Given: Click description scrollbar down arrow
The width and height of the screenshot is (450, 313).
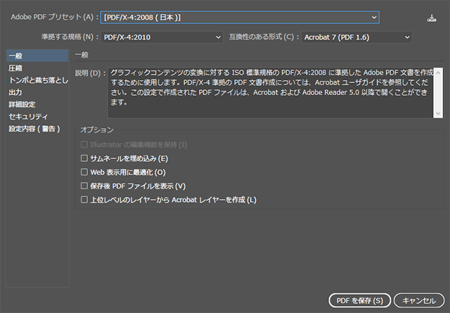Looking at the screenshot, I should pos(438,113).
